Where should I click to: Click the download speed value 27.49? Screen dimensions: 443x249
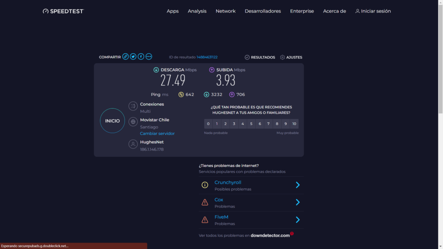click(x=173, y=80)
